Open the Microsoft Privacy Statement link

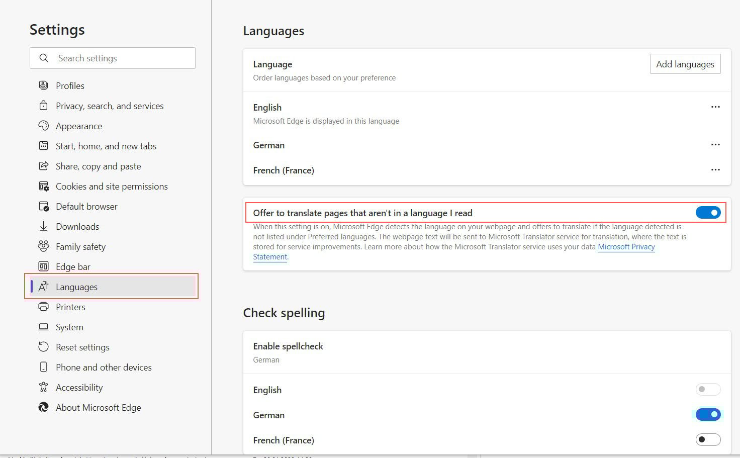pos(626,247)
